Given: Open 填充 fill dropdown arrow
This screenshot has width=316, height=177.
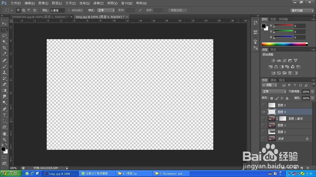Looking at the screenshot, I should click(313, 98).
